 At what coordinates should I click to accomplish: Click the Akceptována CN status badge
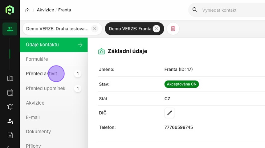coord(182,84)
